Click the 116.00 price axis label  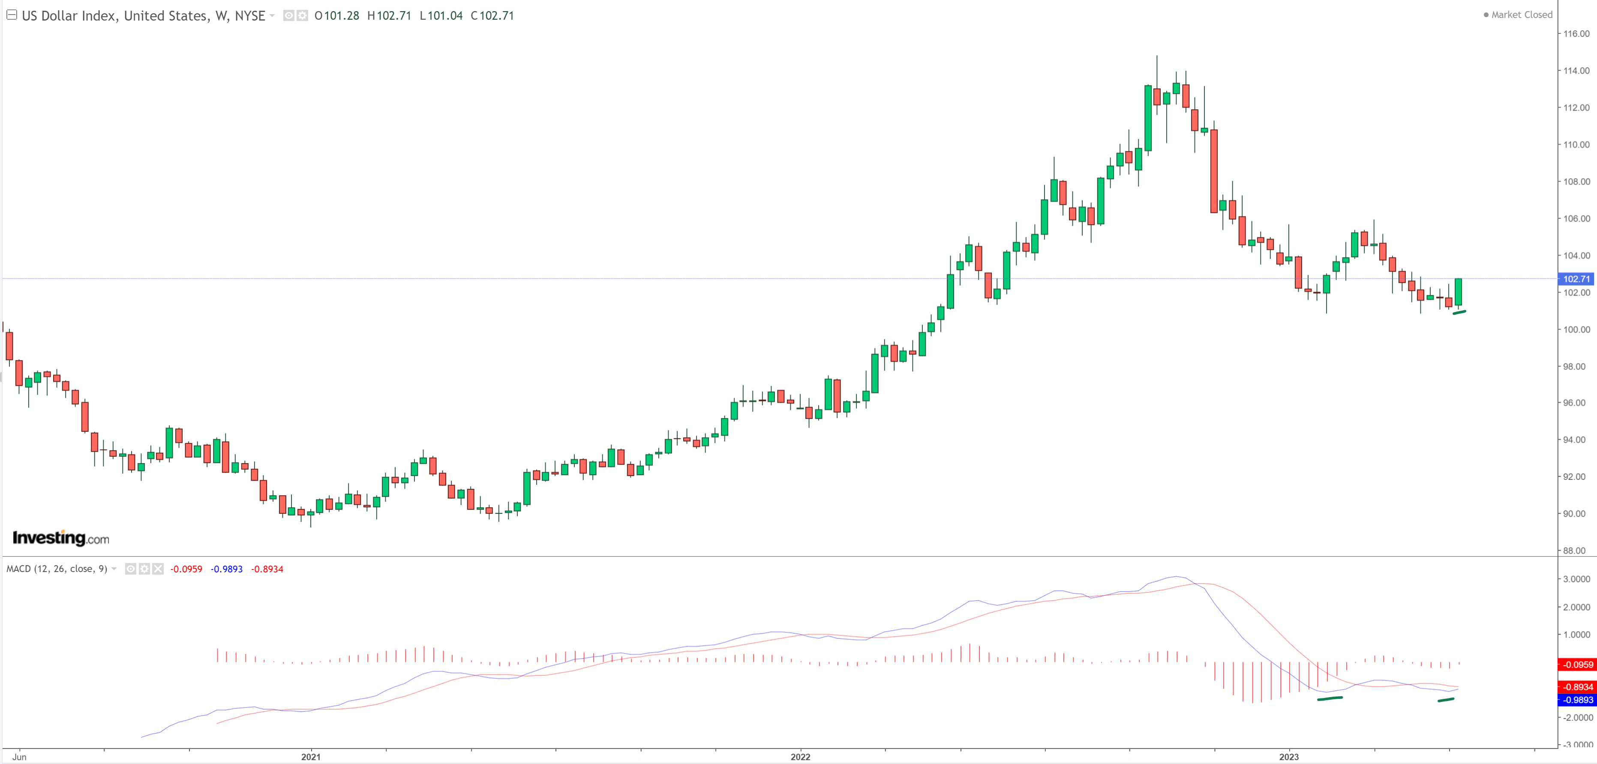click(x=1576, y=34)
